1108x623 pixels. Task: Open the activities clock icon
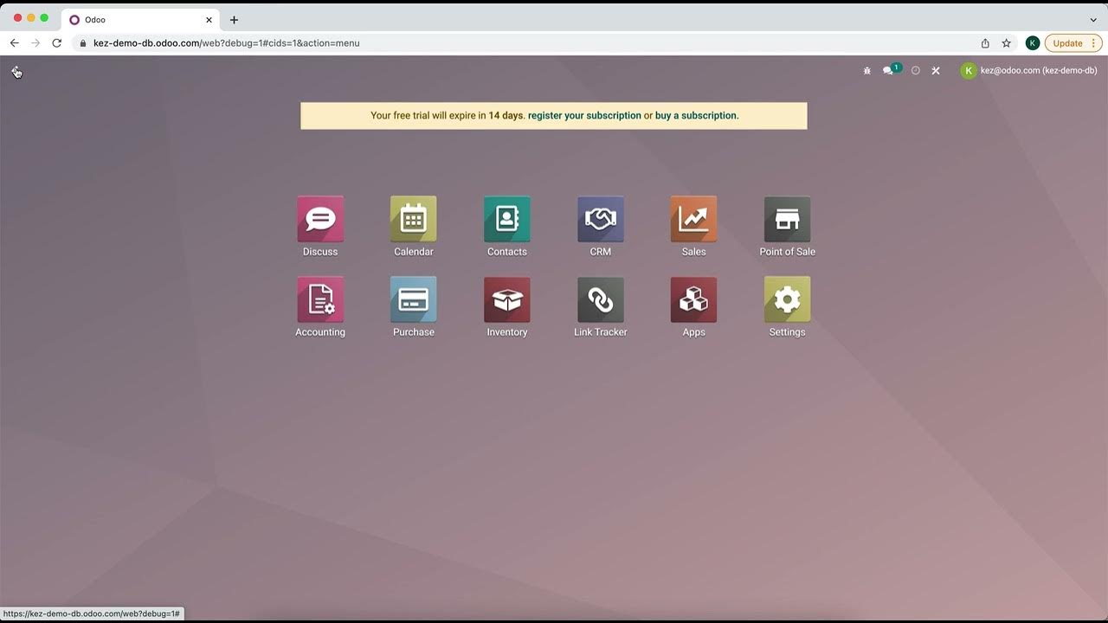pos(916,71)
